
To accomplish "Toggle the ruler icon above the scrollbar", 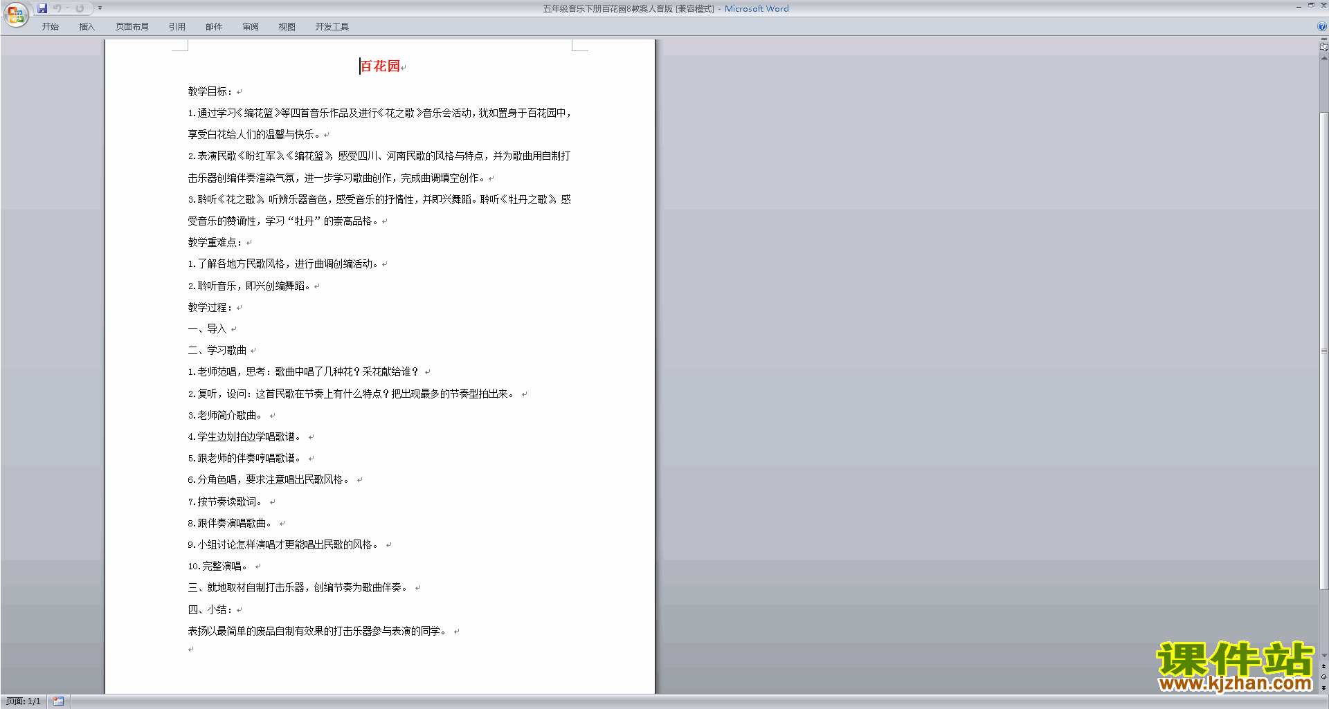I will click(x=1323, y=47).
